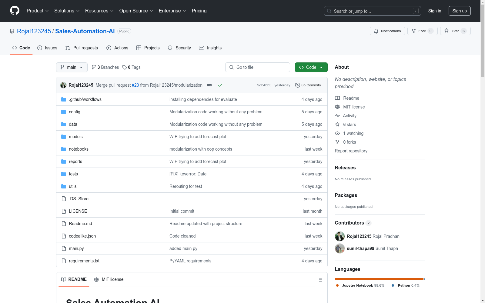
Task: Open sunil-thapa99 contributor avatar
Action: (x=340, y=248)
